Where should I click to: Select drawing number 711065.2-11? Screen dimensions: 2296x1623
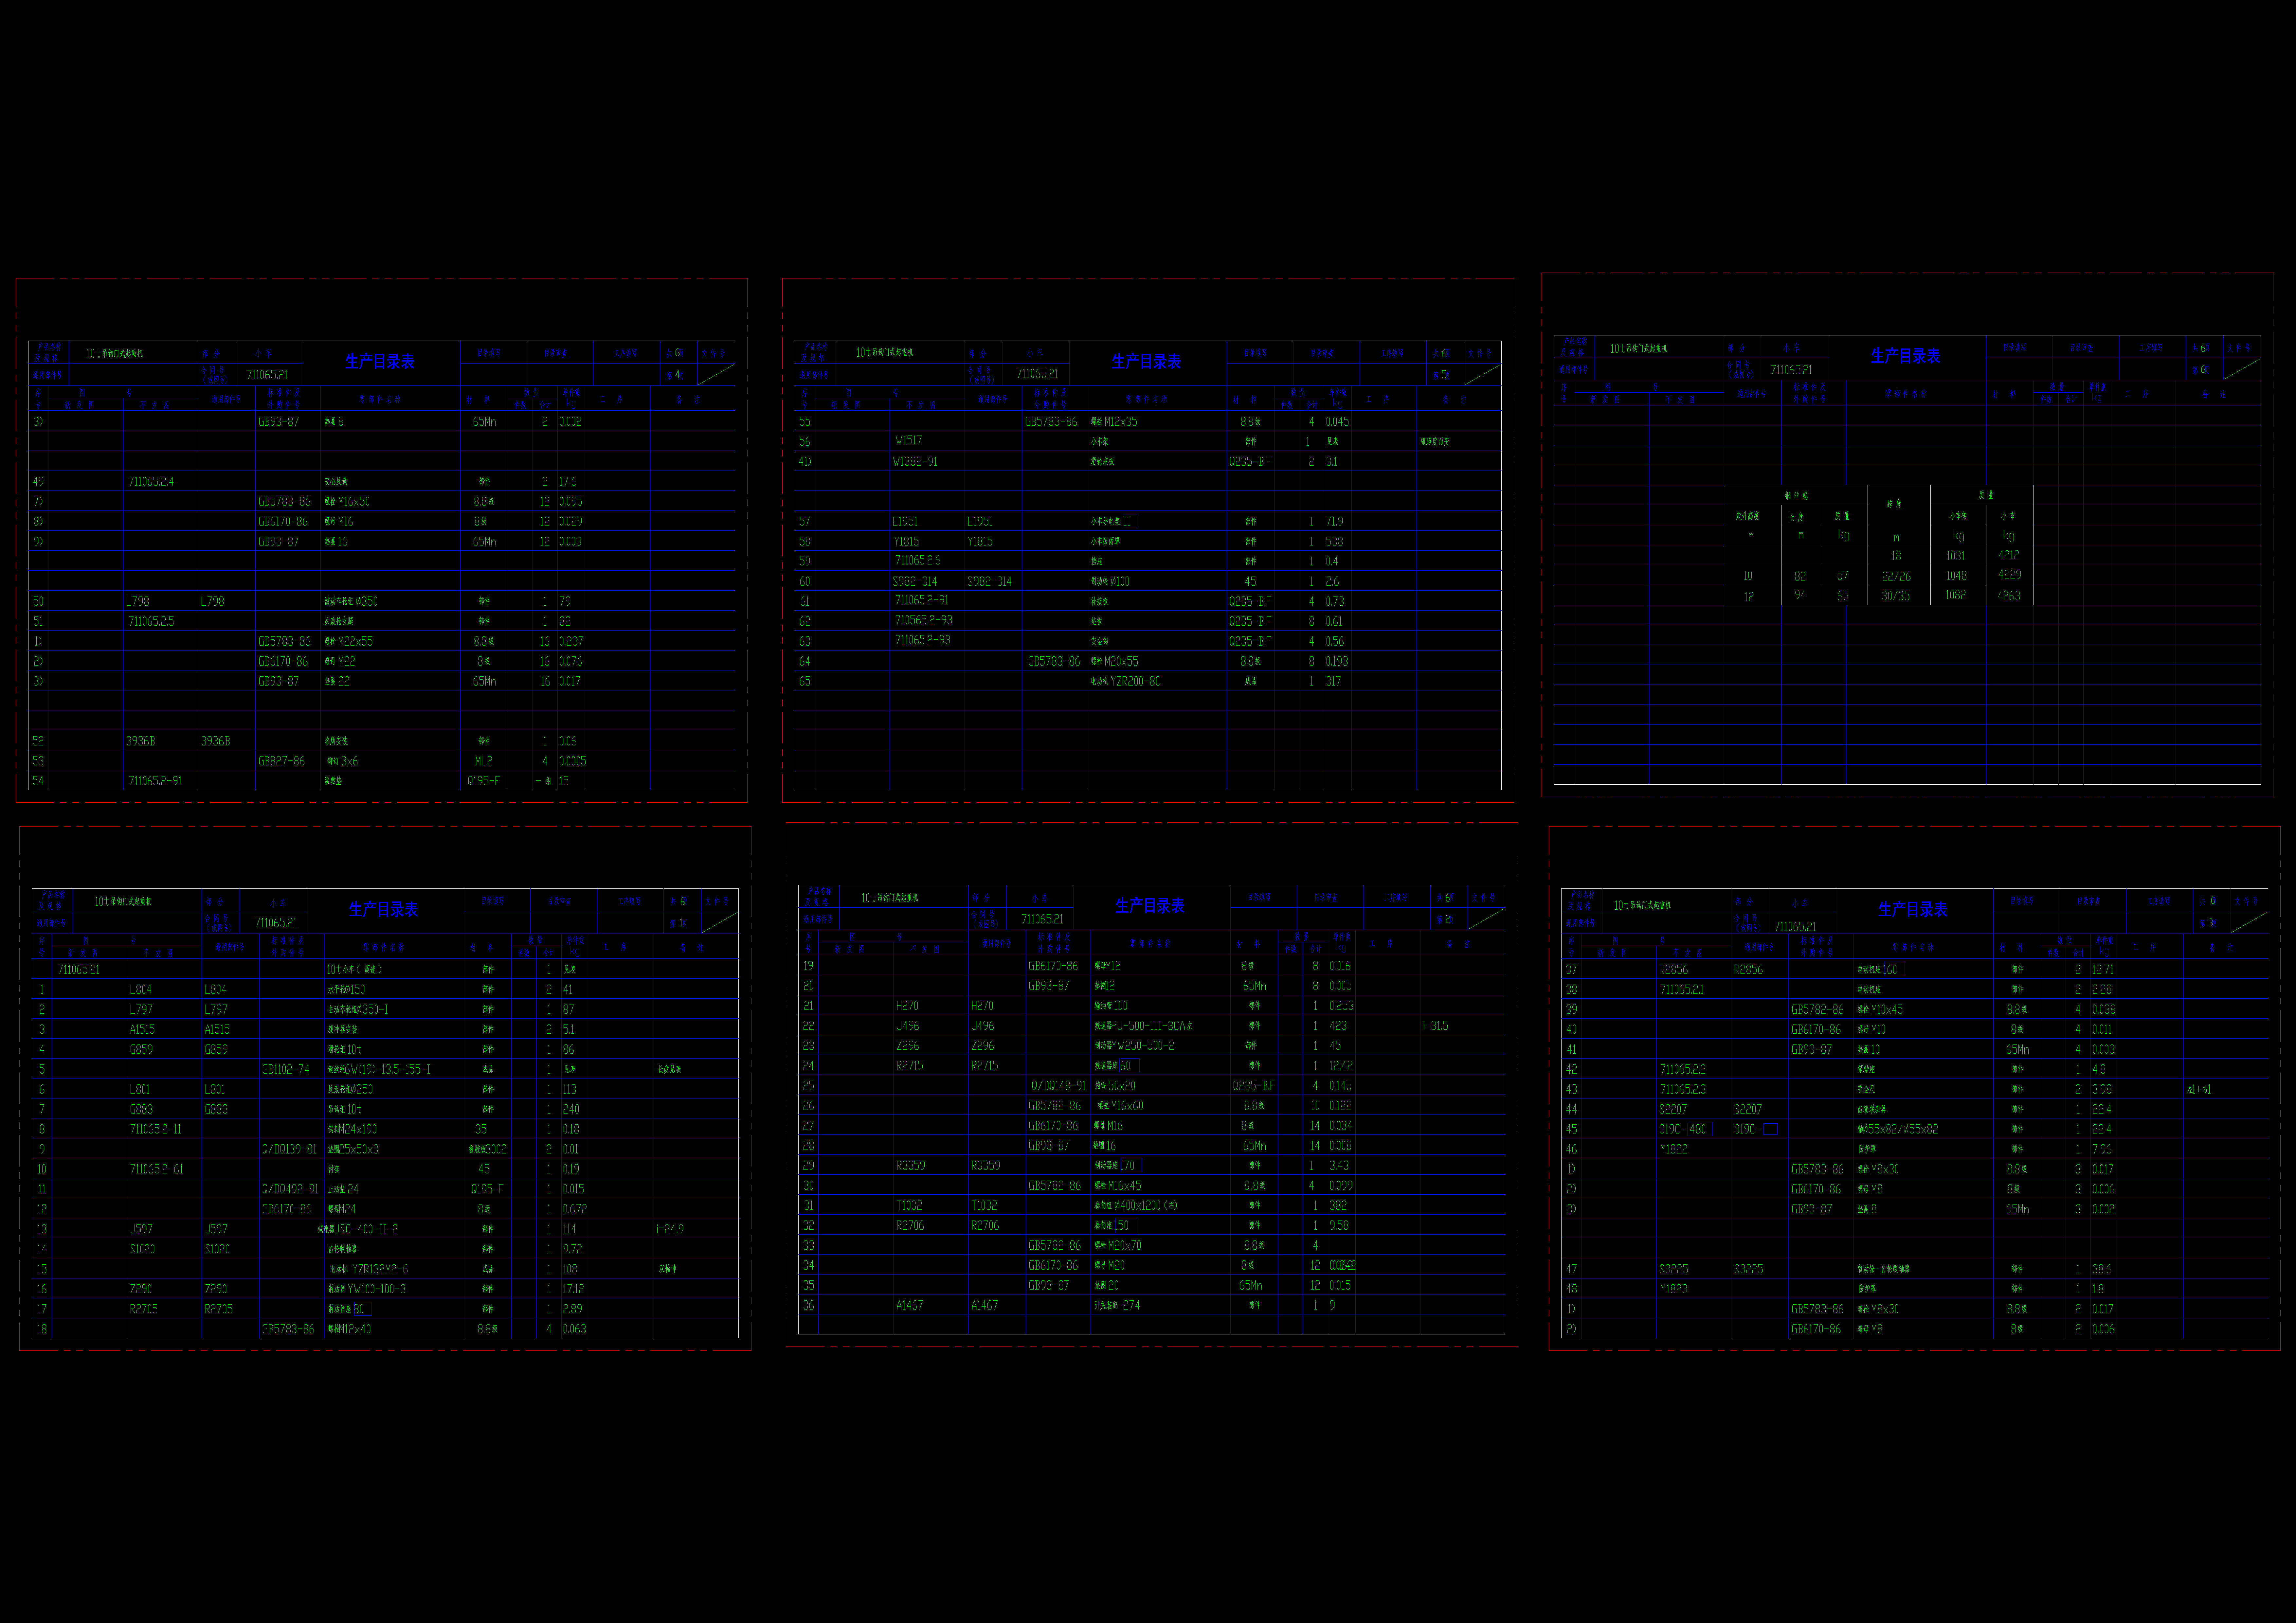[156, 1129]
